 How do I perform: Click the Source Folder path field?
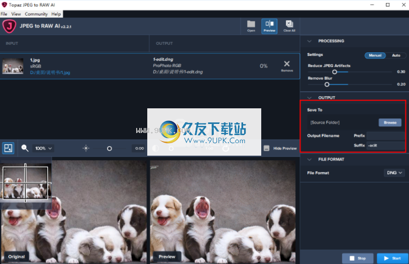point(342,122)
